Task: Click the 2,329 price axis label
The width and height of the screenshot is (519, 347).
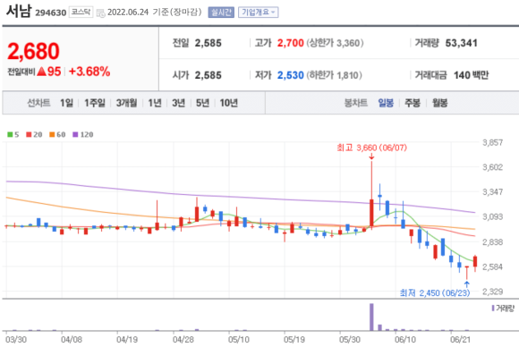Action: tap(492, 292)
